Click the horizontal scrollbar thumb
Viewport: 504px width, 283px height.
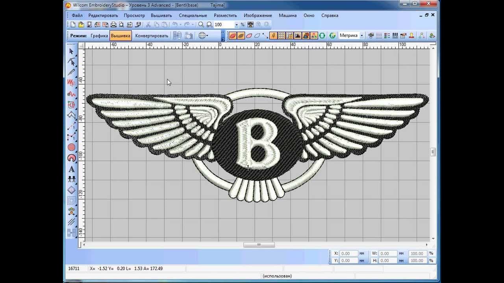259,244
